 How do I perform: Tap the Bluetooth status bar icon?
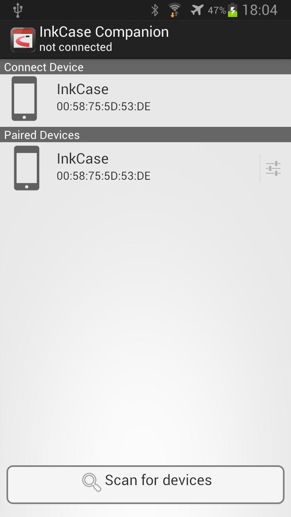(x=154, y=10)
